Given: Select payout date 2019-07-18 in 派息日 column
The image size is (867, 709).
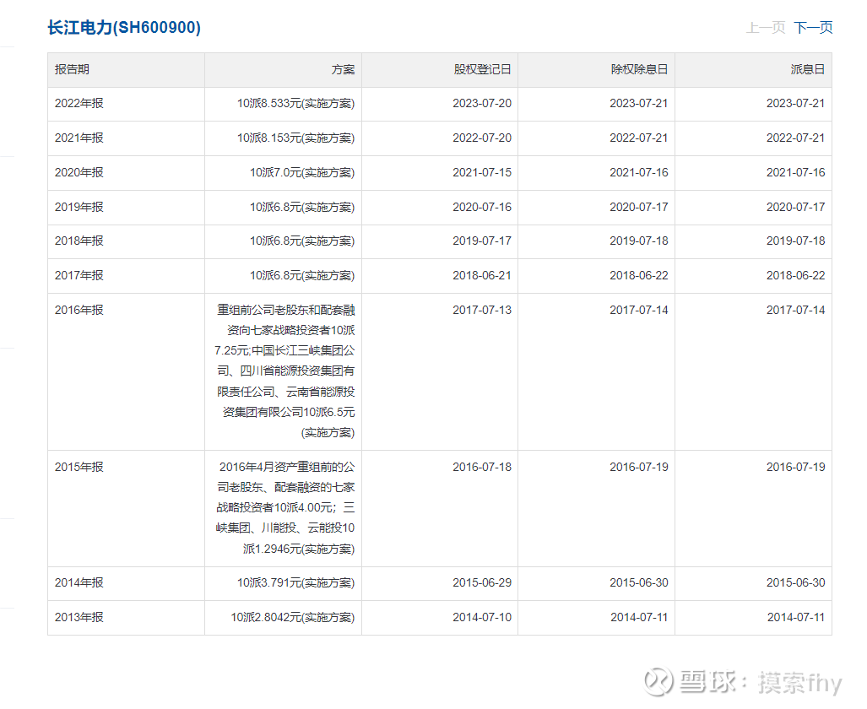Looking at the screenshot, I should tap(796, 241).
